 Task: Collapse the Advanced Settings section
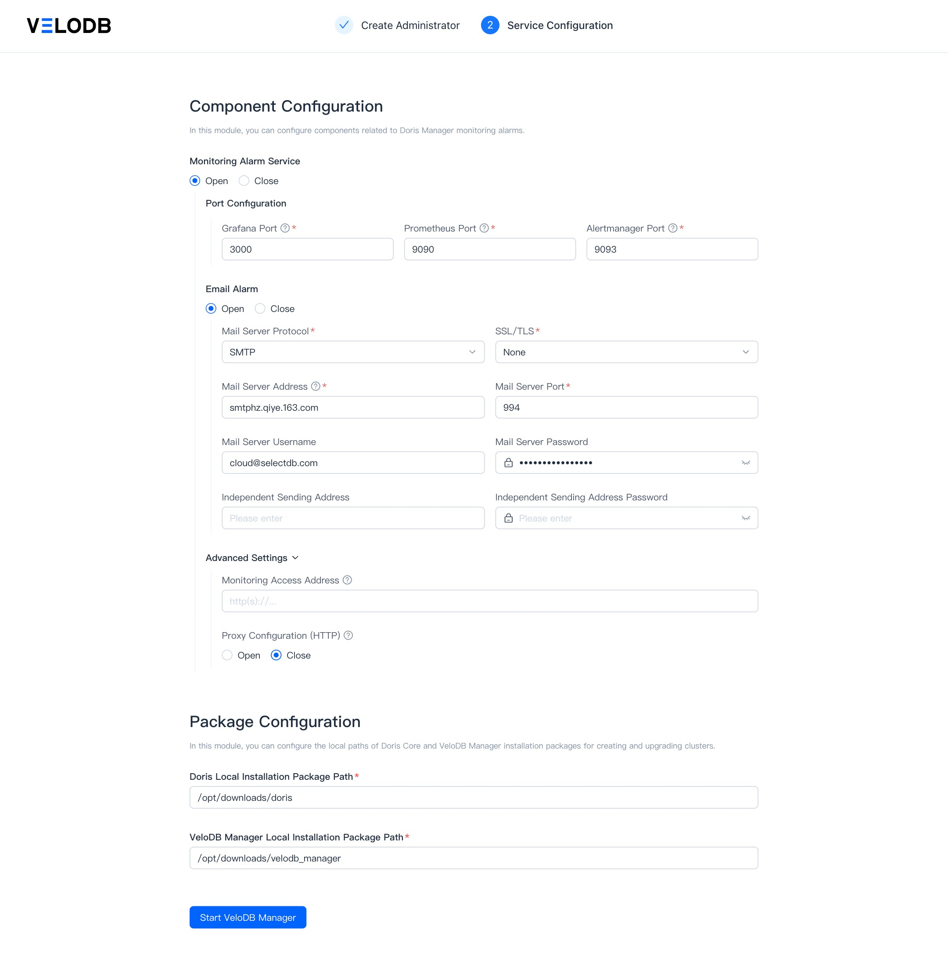252,558
